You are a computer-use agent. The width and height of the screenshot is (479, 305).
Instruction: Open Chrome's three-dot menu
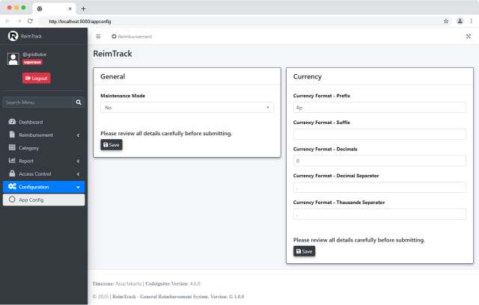471,21
